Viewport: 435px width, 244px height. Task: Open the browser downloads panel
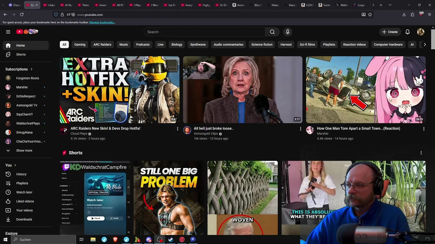(404, 15)
